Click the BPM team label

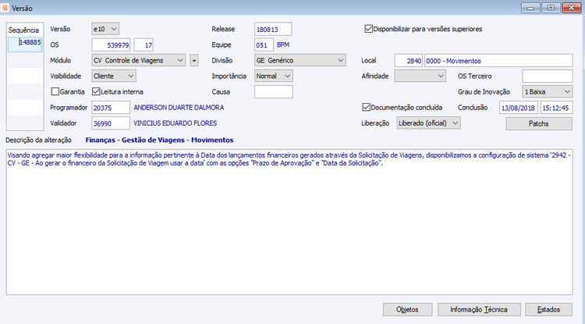click(283, 45)
